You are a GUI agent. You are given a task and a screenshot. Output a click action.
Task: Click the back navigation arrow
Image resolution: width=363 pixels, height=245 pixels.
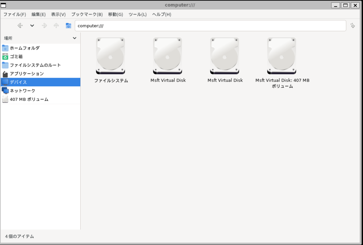[20, 25]
